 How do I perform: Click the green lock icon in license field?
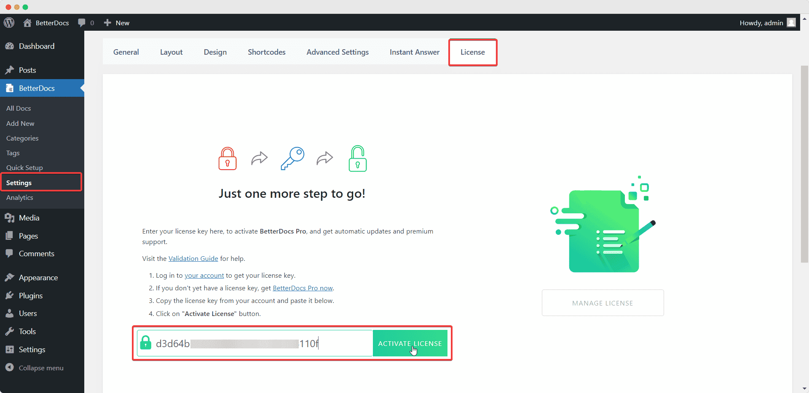coord(146,343)
